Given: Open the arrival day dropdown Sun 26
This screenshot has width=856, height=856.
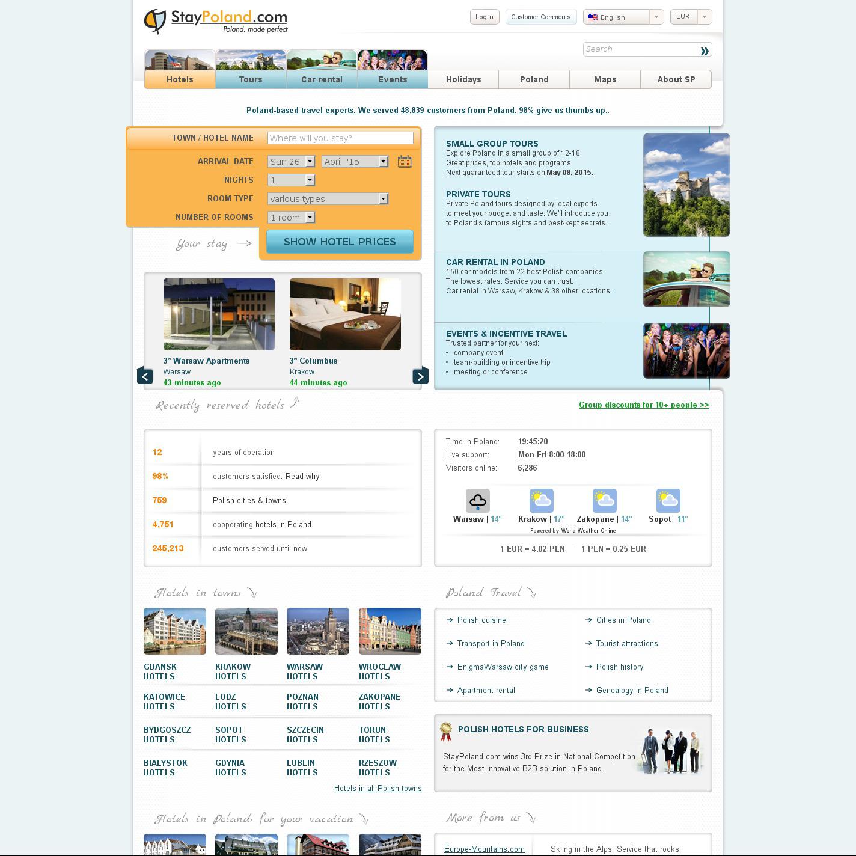Looking at the screenshot, I should 291,161.
